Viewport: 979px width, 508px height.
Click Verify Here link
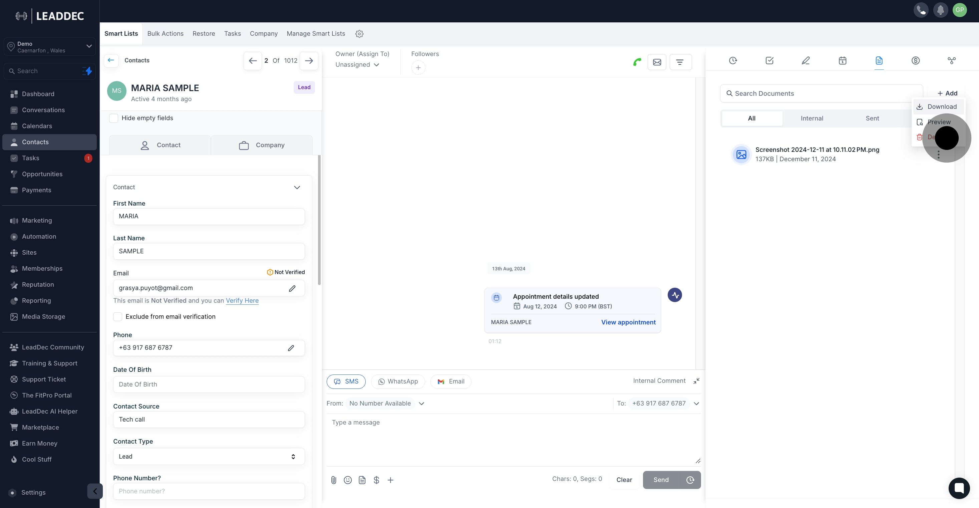[x=242, y=300]
